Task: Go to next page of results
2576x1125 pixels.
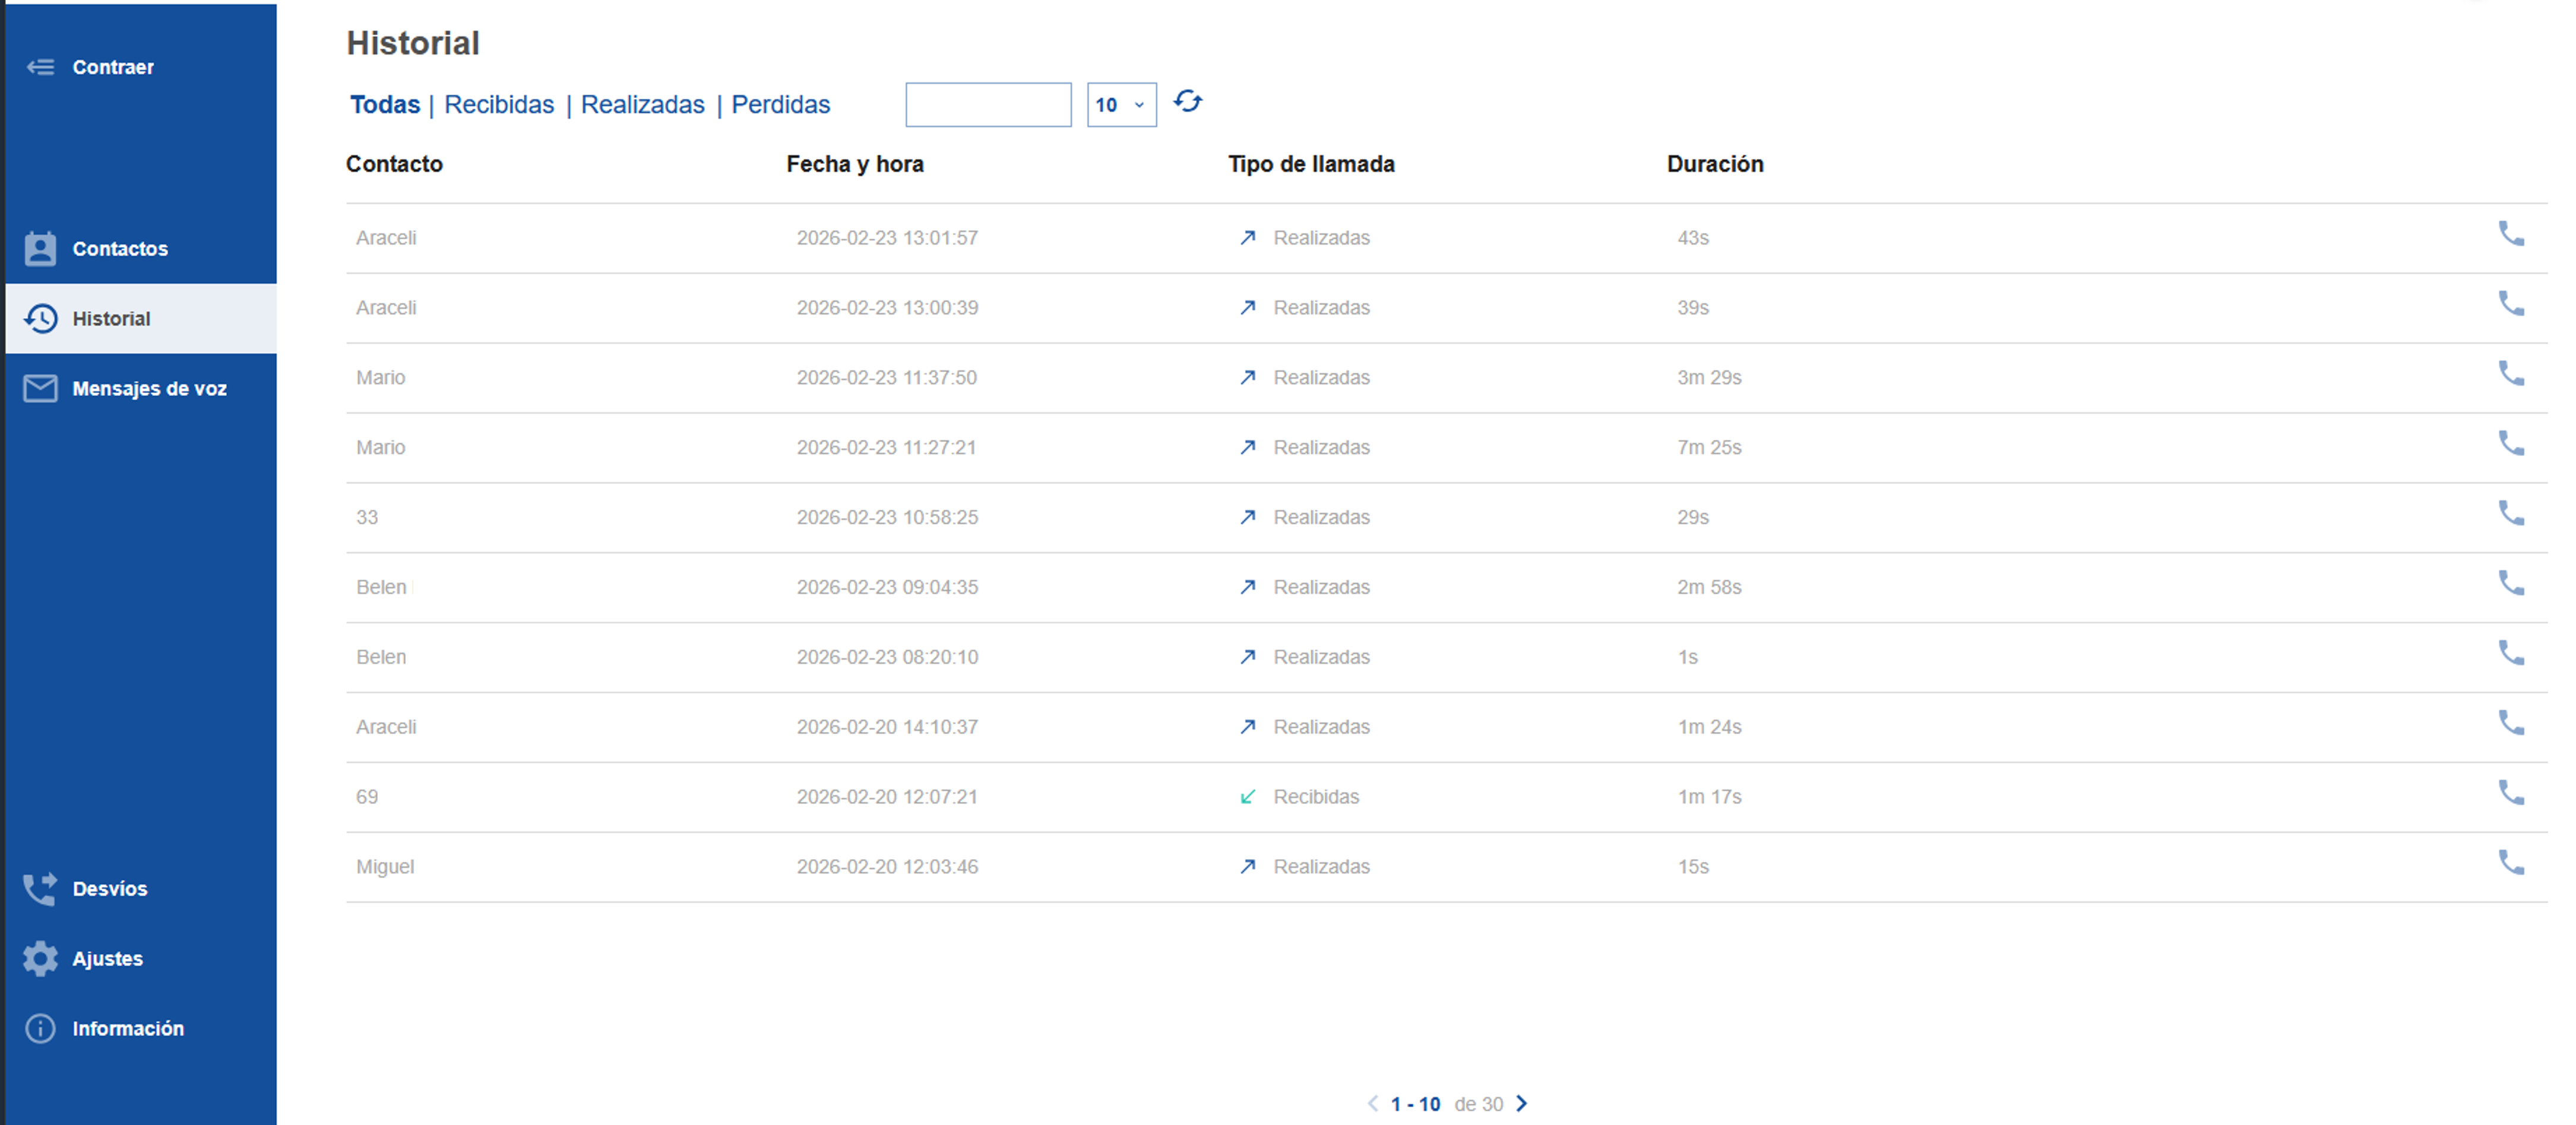Action: click(x=1522, y=1103)
